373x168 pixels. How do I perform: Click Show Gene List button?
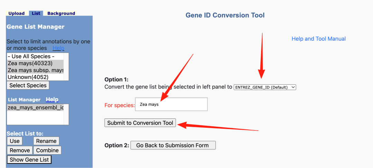[x=29, y=159]
